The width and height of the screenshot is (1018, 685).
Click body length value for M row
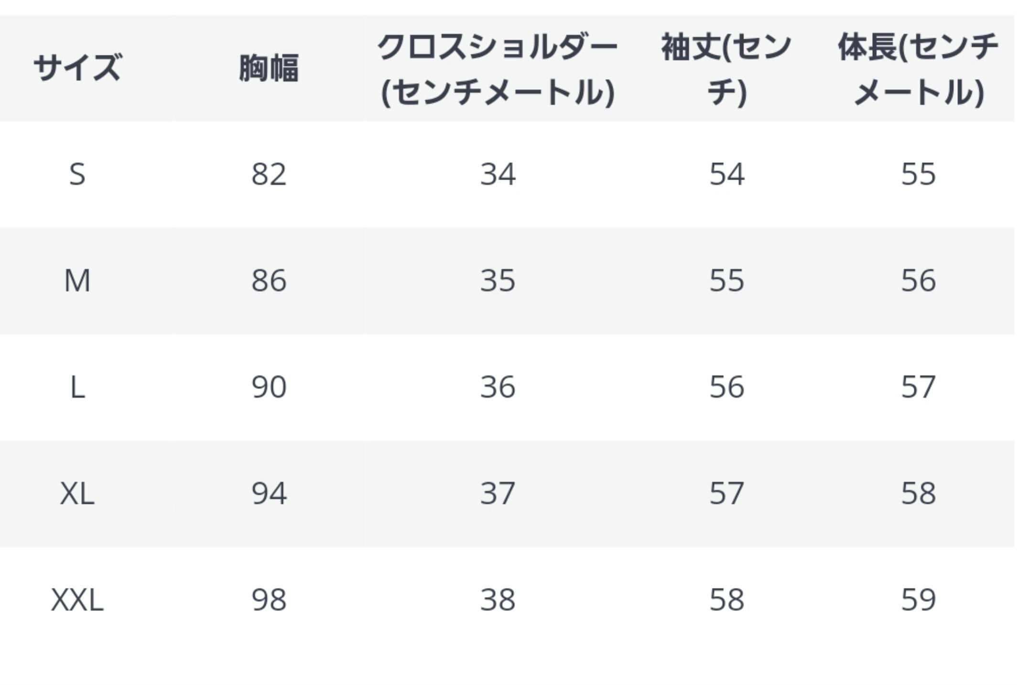click(x=918, y=280)
